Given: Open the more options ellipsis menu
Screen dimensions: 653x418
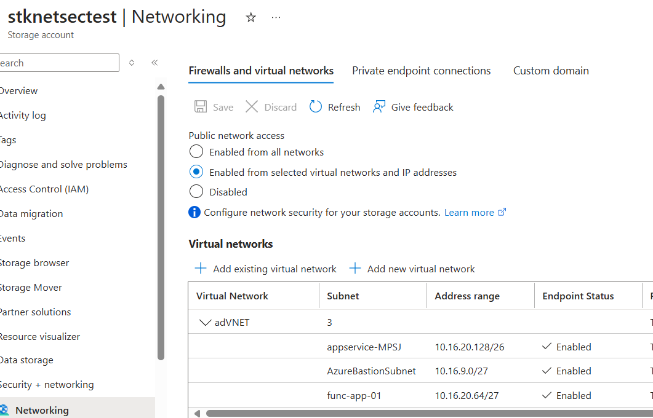Looking at the screenshot, I should click(x=276, y=17).
